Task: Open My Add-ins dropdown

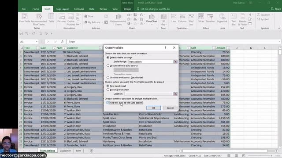Action: tap(93, 22)
